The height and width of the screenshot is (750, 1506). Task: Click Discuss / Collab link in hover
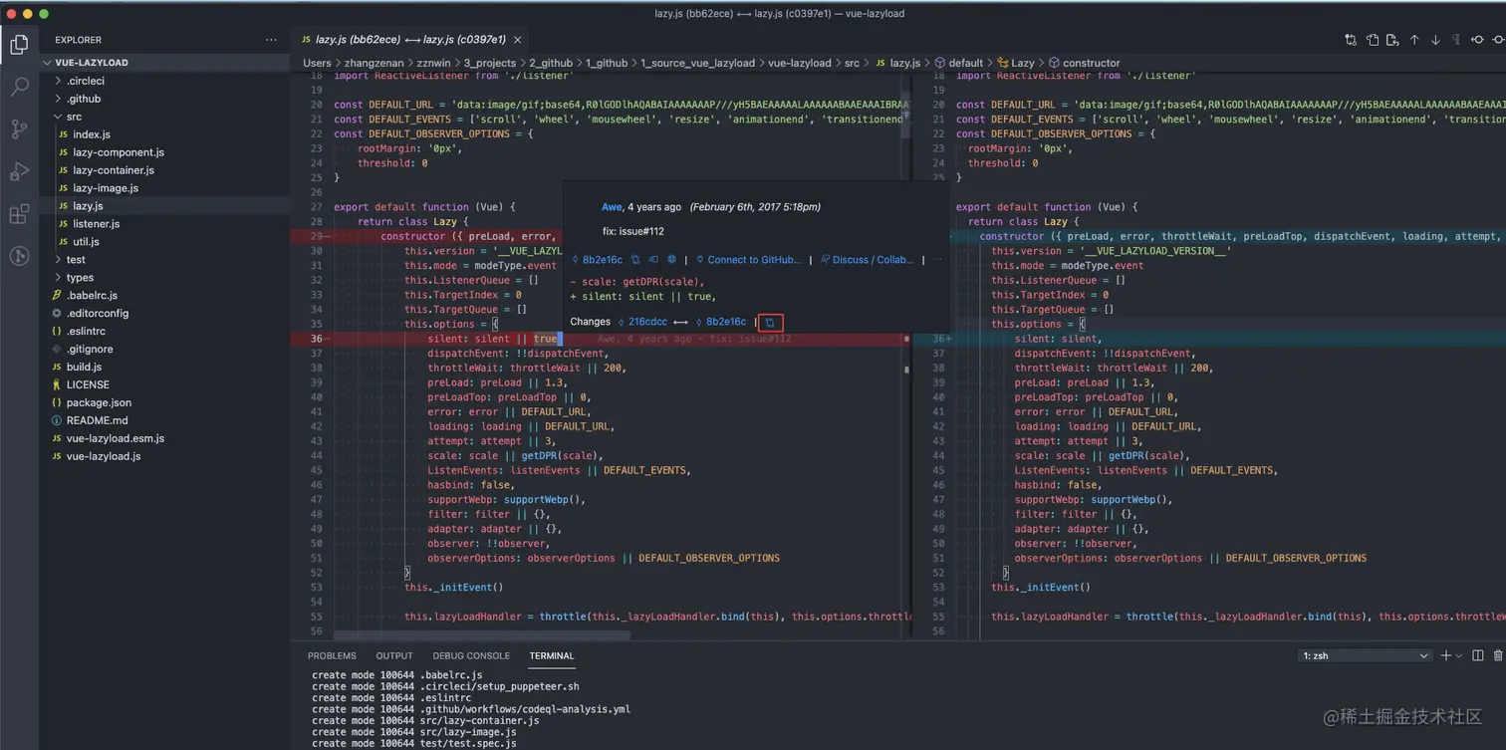point(867,260)
